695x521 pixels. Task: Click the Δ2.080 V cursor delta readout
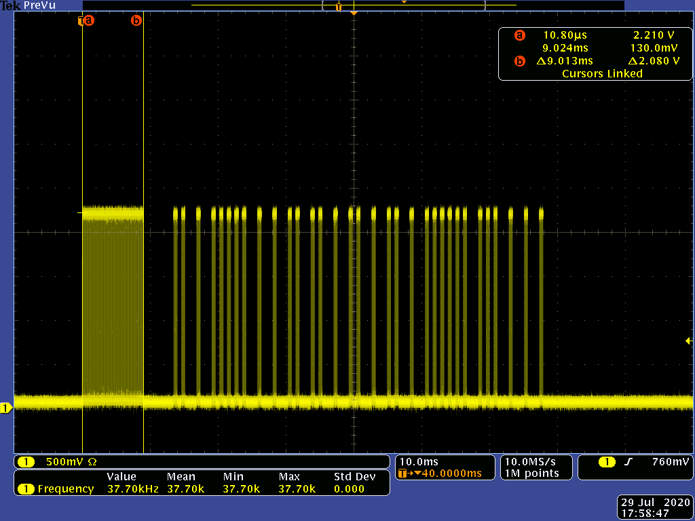(654, 61)
